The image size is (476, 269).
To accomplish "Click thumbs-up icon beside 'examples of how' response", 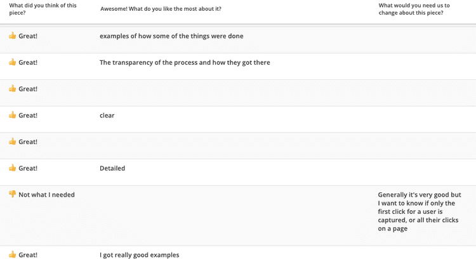I will (13, 36).
